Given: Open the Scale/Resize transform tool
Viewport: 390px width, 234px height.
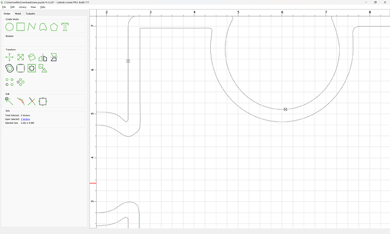Looking at the screenshot, I should click(x=20, y=57).
